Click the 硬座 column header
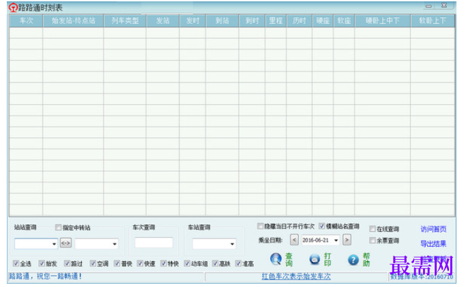This screenshot has width=466, height=287. pyautogui.click(x=323, y=20)
